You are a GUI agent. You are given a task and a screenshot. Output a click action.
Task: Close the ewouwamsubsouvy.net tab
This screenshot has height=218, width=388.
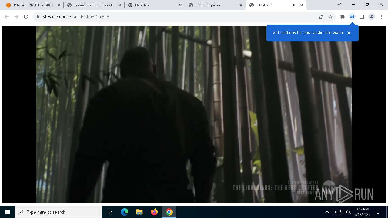point(120,5)
